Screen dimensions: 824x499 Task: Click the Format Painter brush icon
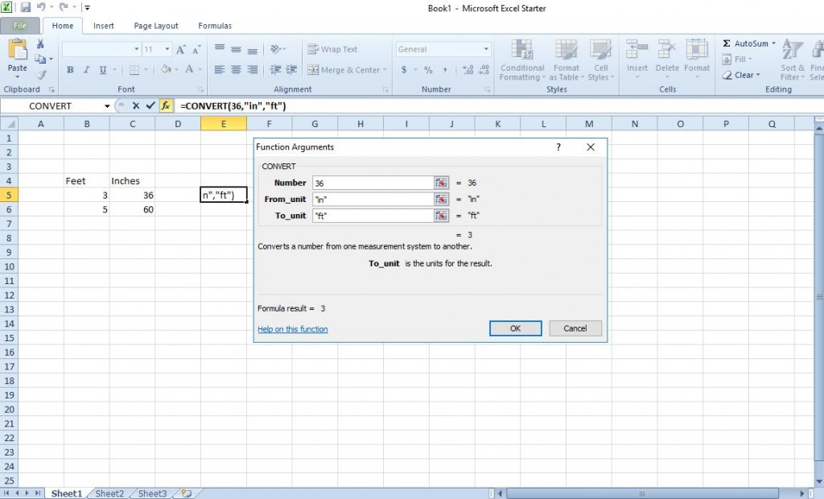point(40,75)
